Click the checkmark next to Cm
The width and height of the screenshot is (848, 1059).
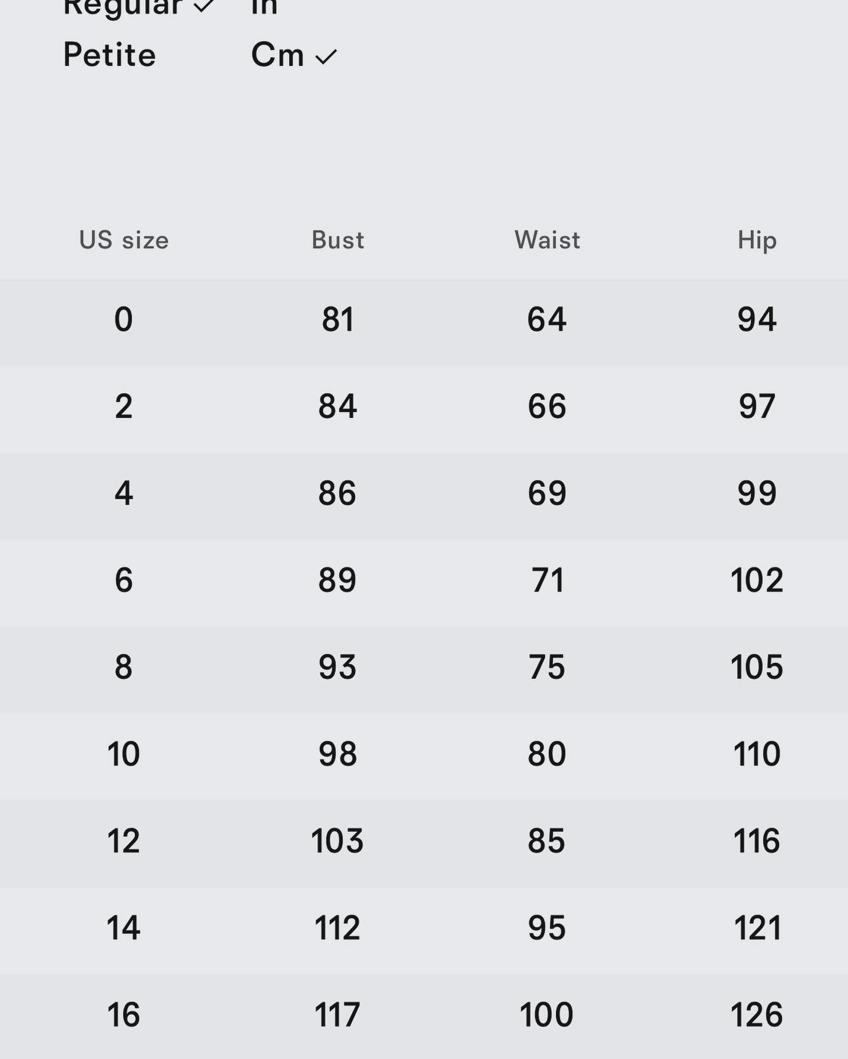click(x=326, y=57)
